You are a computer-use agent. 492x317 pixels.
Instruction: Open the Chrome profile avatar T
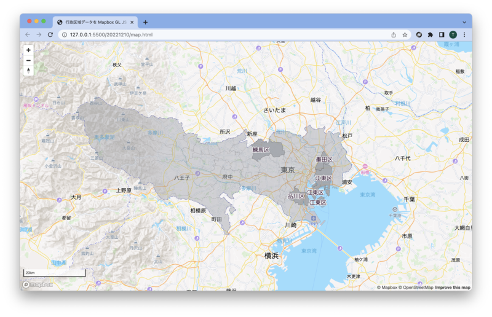tap(453, 35)
